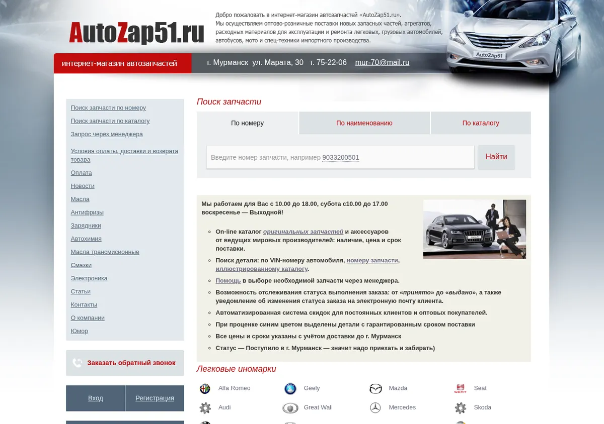Click the Geely brand logo icon
Viewport: 604px width, 424px height.
click(290, 388)
